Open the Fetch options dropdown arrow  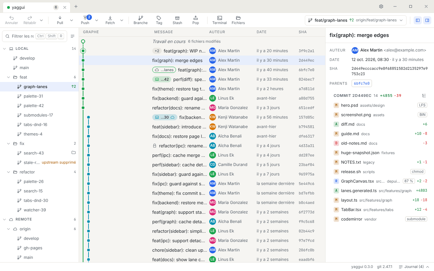[x=122, y=20]
